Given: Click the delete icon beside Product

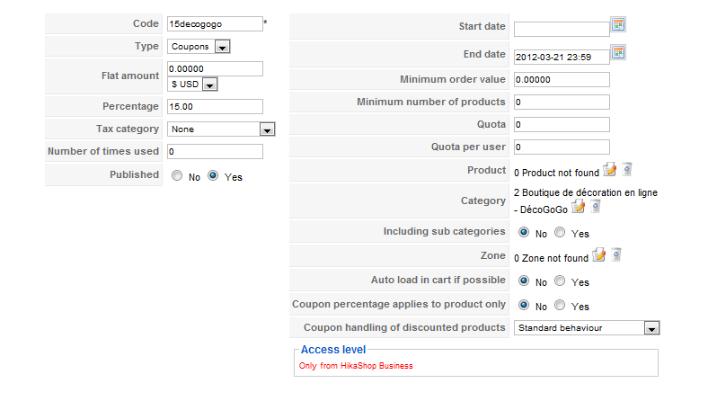Looking at the screenshot, I should 627,169.
